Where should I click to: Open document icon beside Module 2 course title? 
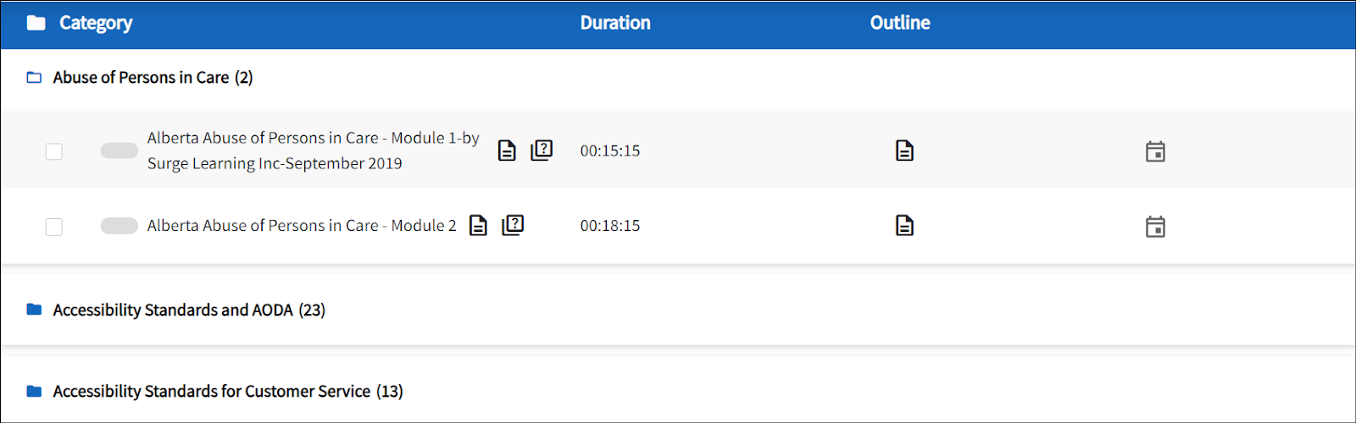479,226
